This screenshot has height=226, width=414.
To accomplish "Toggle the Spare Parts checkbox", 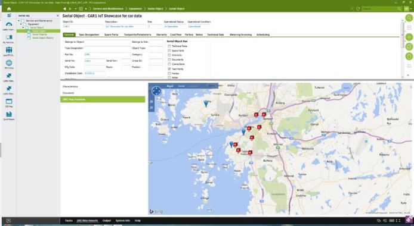I will [x=169, y=51].
